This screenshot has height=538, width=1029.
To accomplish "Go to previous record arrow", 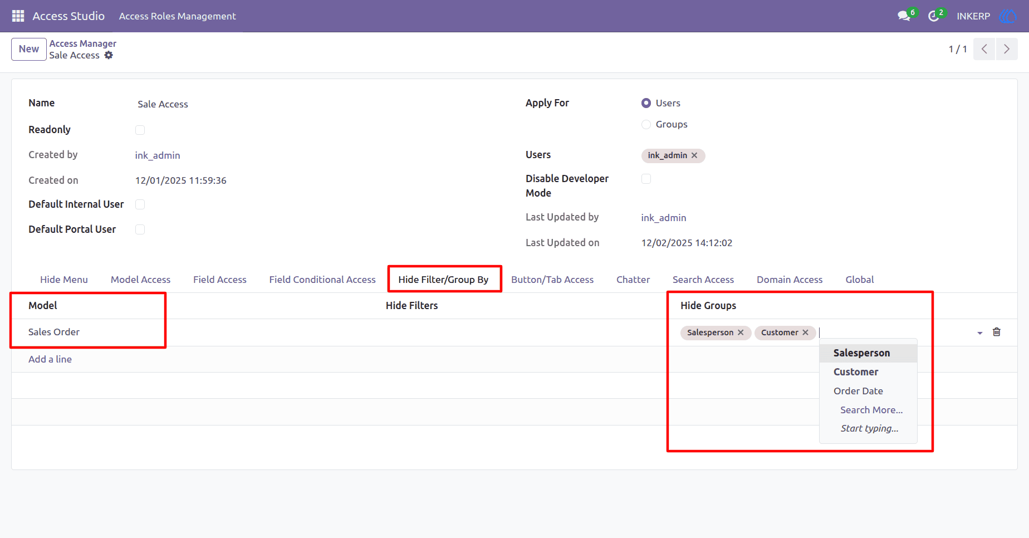I will coord(984,49).
